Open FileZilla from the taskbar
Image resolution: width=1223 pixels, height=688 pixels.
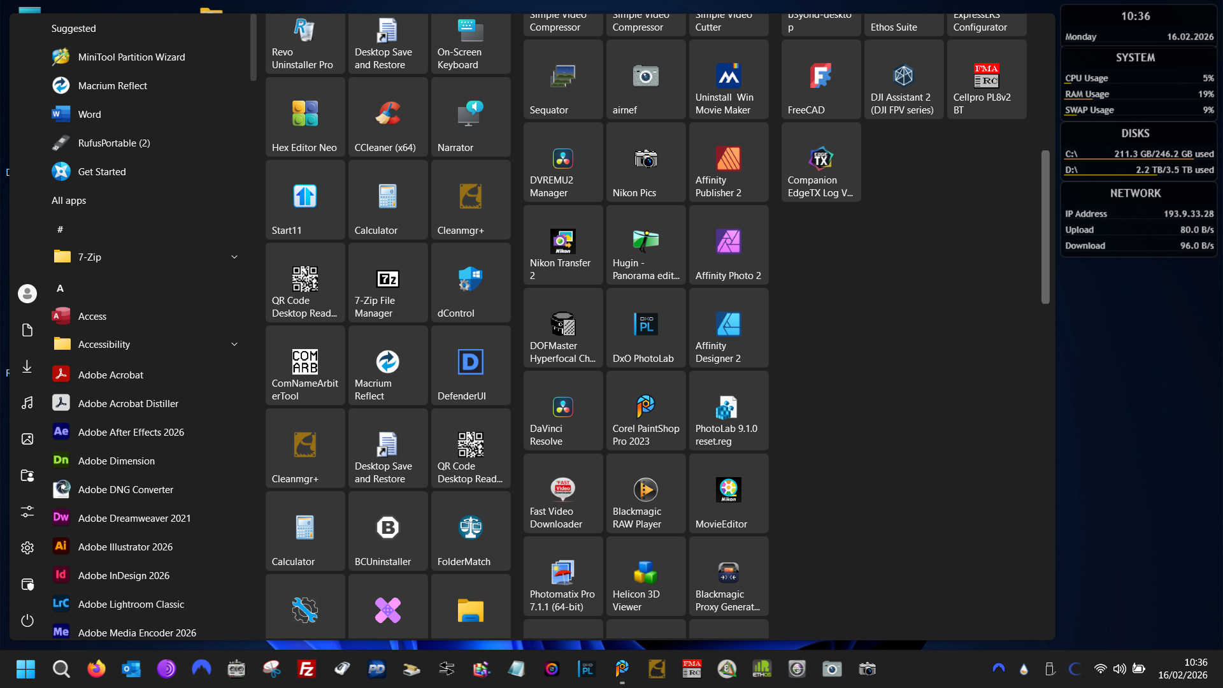point(306,669)
